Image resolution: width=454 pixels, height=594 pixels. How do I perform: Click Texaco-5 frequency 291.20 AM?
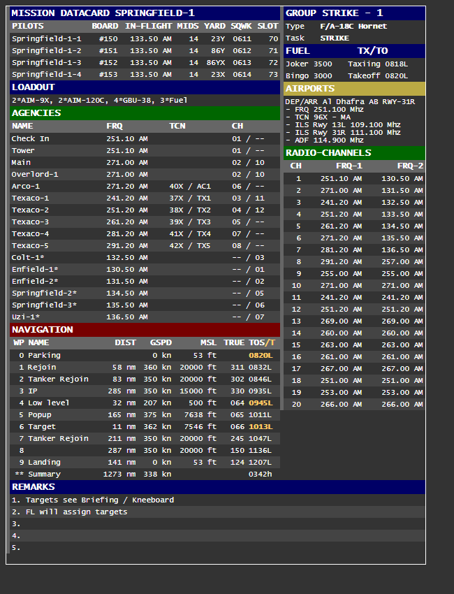[x=127, y=245]
